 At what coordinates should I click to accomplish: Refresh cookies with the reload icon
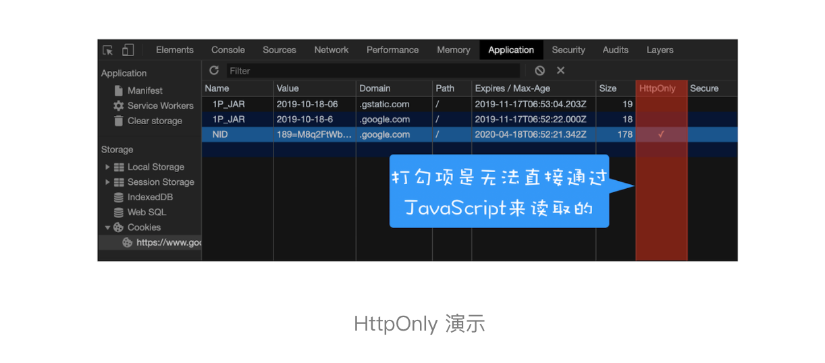(x=214, y=70)
